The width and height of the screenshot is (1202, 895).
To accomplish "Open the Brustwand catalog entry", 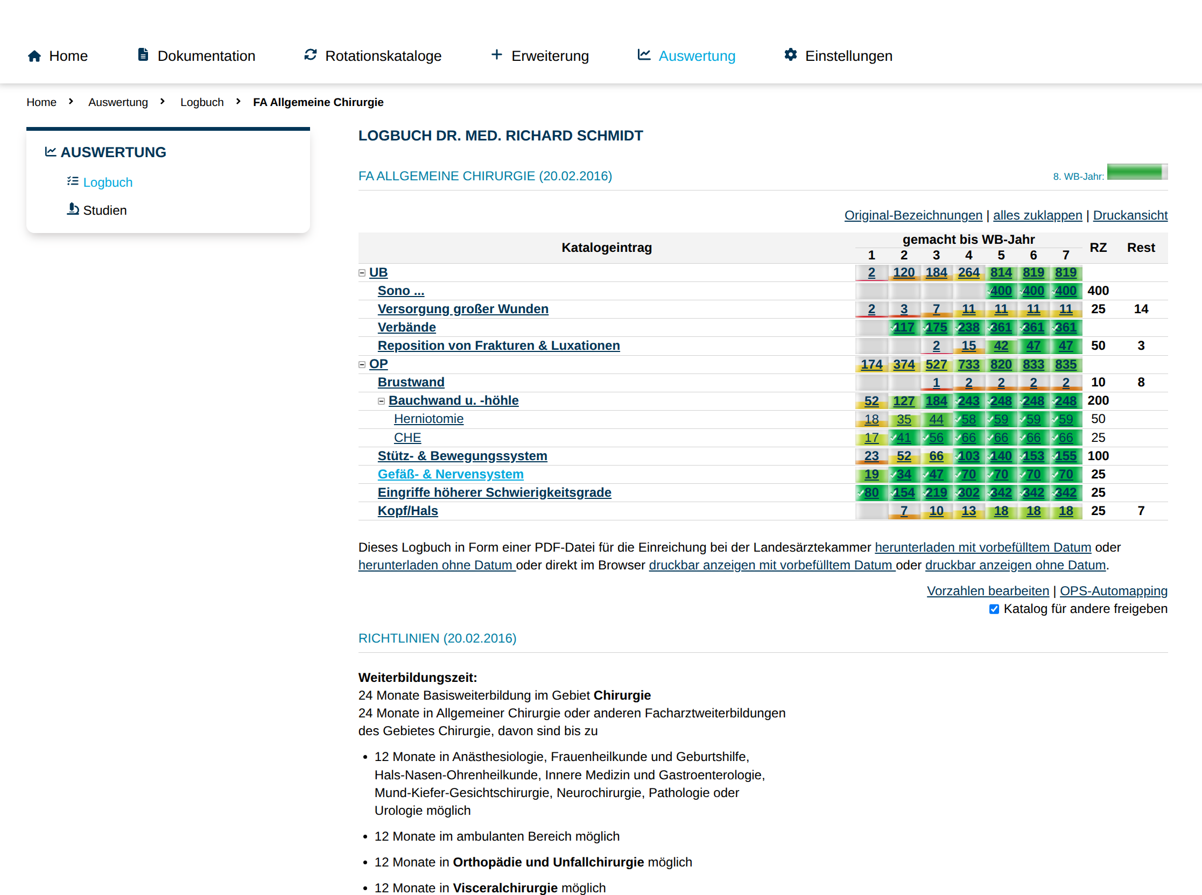I will click(x=411, y=383).
